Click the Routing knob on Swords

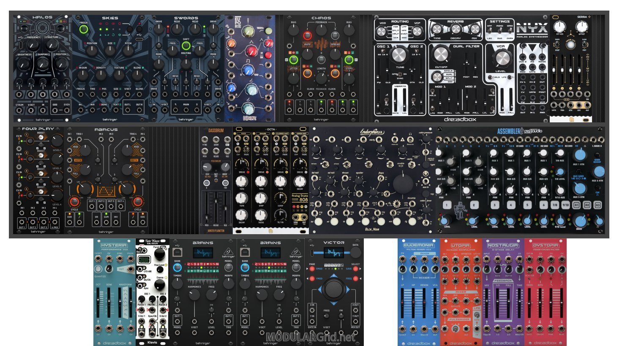[x=186, y=63]
